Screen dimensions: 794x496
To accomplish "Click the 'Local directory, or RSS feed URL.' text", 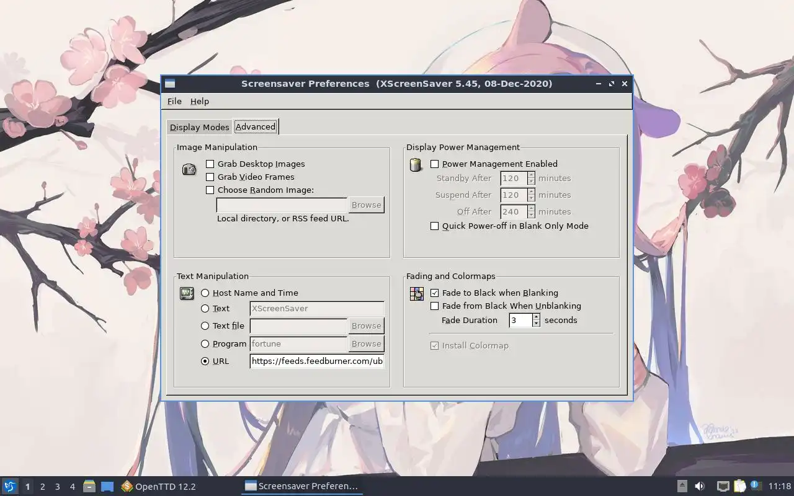I will click(283, 219).
